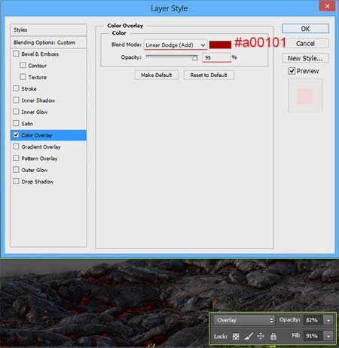Enable Pattern Overlay checkbox
The height and width of the screenshot is (348, 339).
click(16, 158)
